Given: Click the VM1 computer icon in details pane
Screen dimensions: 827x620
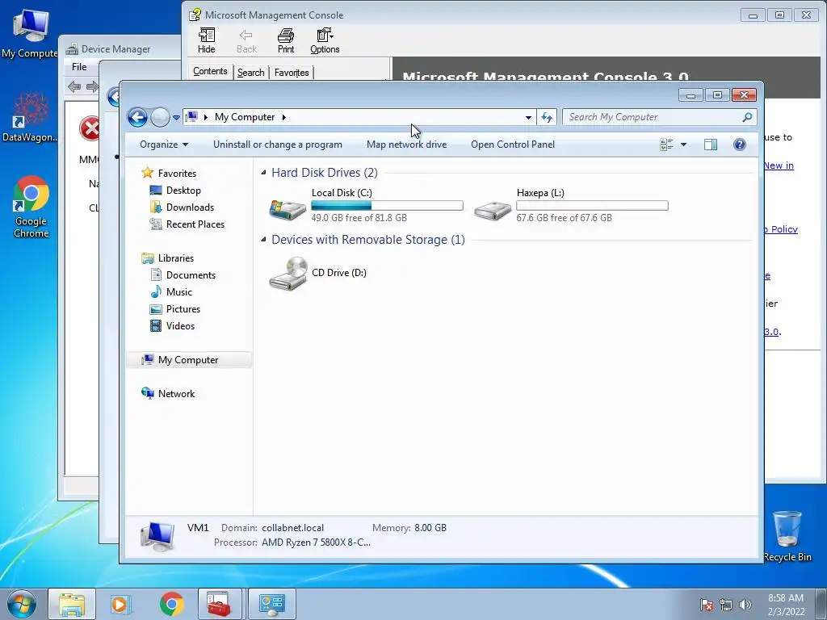Looking at the screenshot, I should tap(157, 535).
